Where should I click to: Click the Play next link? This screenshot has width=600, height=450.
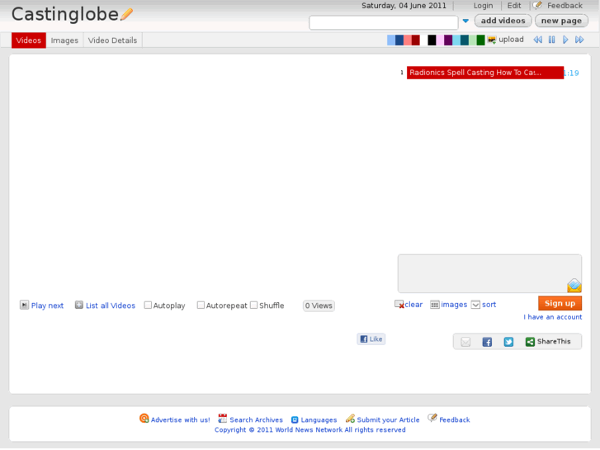point(47,306)
